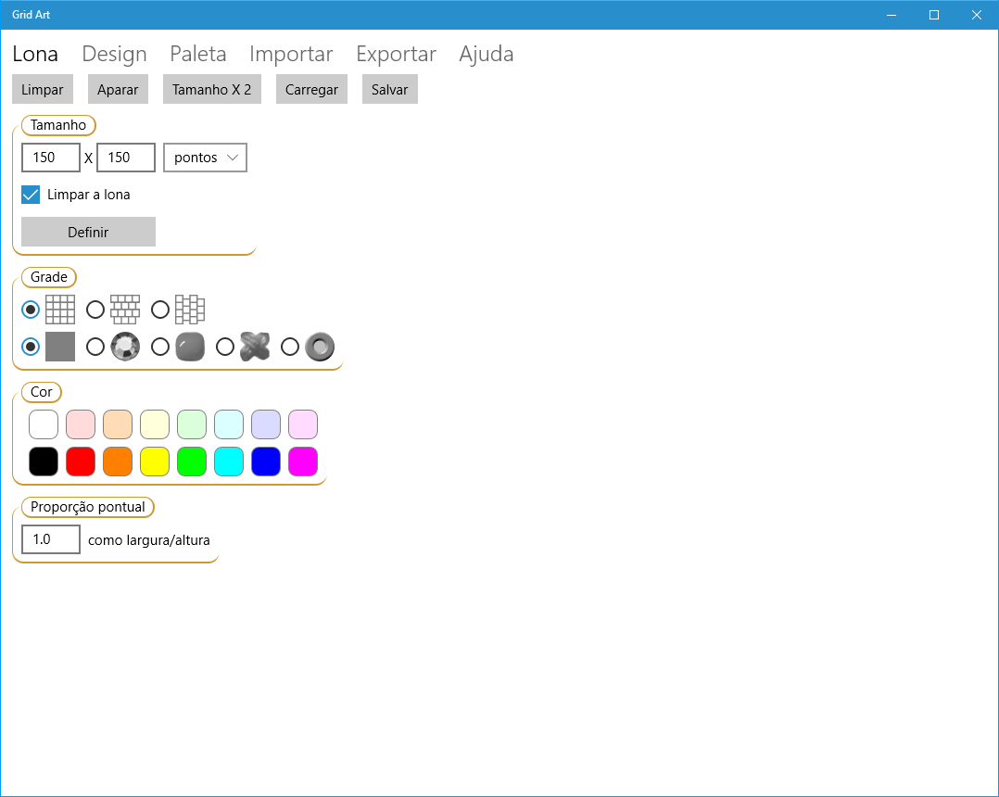
Task: Choose the ring bead point shape
Action: point(320,347)
